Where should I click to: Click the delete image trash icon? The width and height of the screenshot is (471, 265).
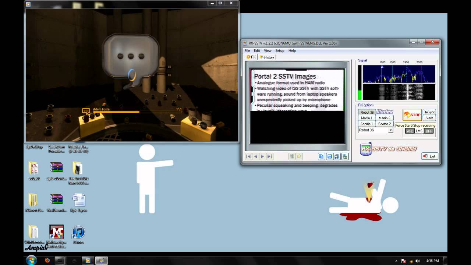[x=292, y=156]
